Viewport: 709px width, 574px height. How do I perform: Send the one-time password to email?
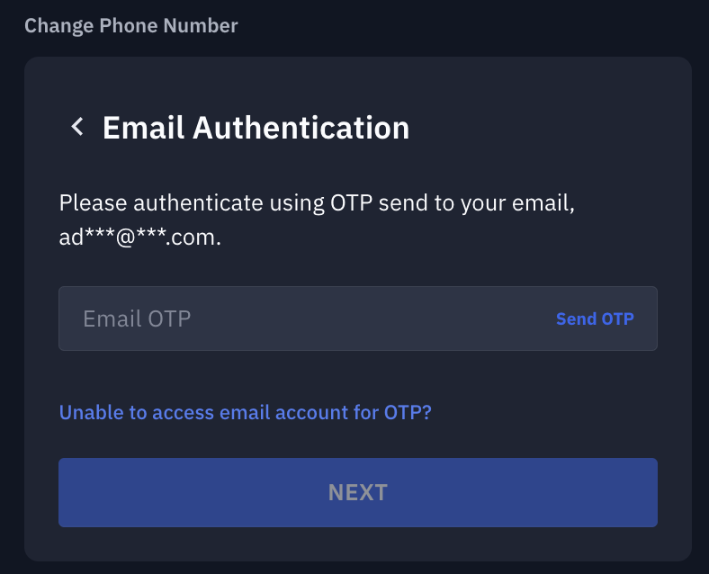coord(595,318)
